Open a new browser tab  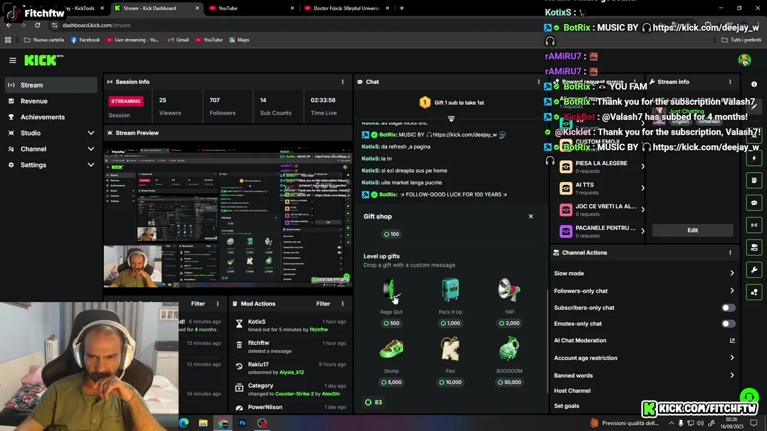coord(401,8)
